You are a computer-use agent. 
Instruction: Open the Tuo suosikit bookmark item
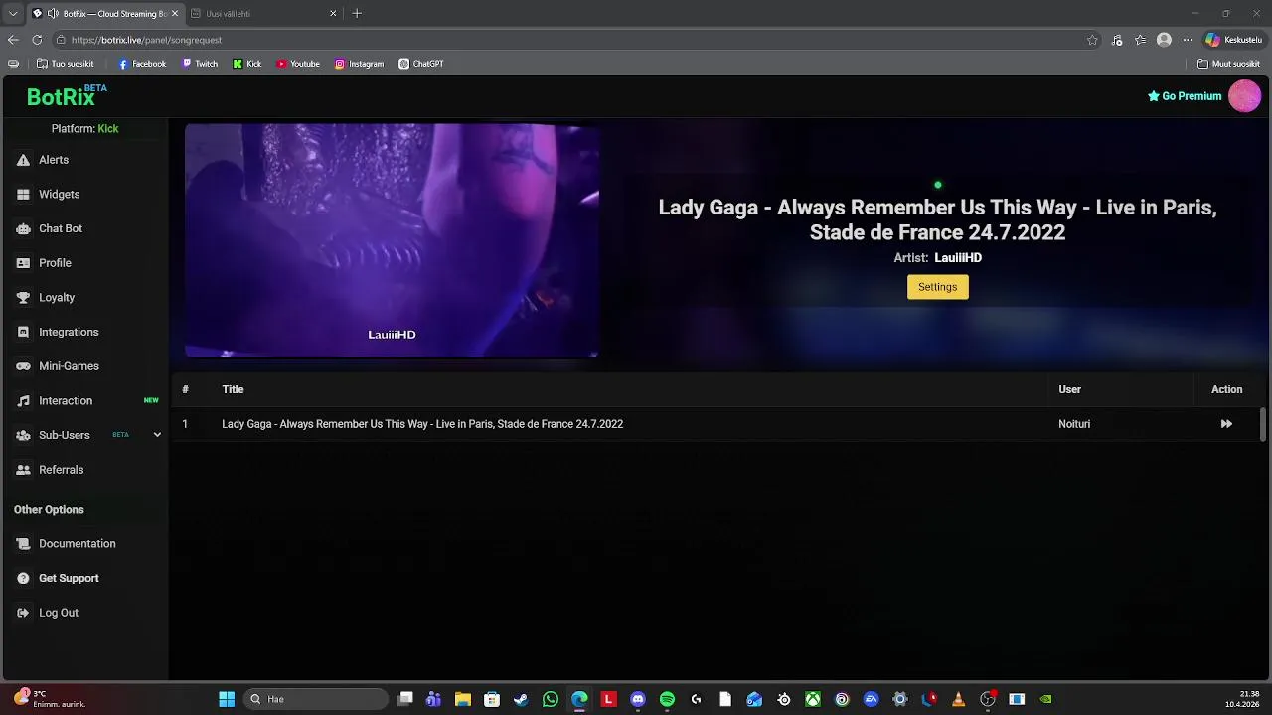coord(66,64)
